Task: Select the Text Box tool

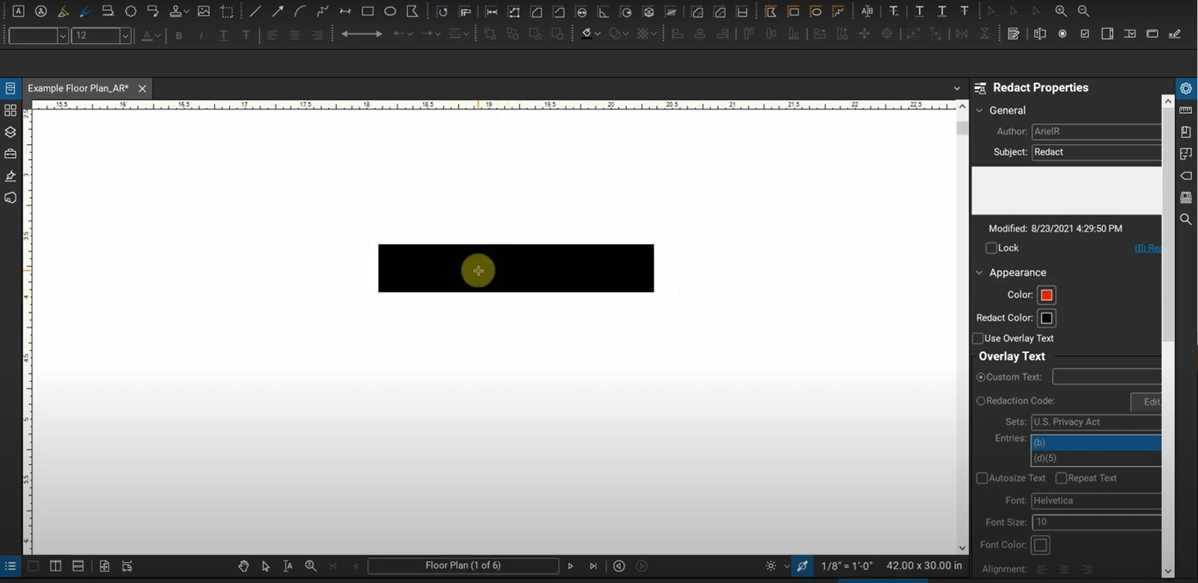Action: [x=19, y=11]
